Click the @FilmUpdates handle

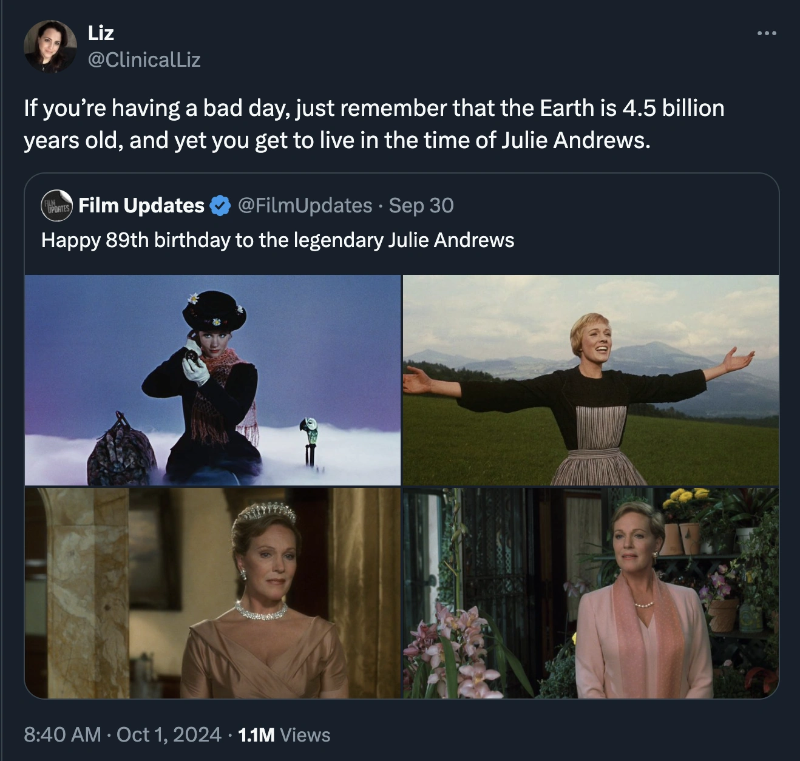pos(305,206)
